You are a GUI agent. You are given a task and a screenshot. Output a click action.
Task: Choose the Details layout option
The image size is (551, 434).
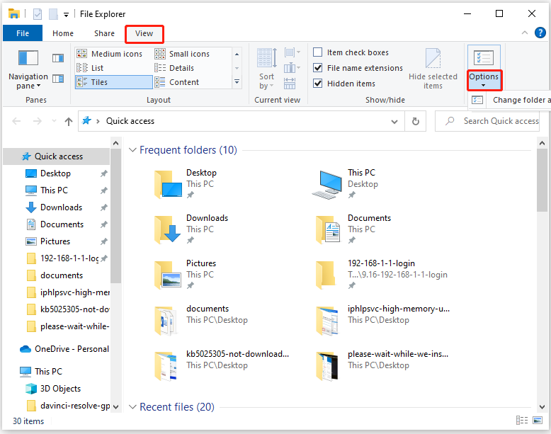tap(181, 68)
